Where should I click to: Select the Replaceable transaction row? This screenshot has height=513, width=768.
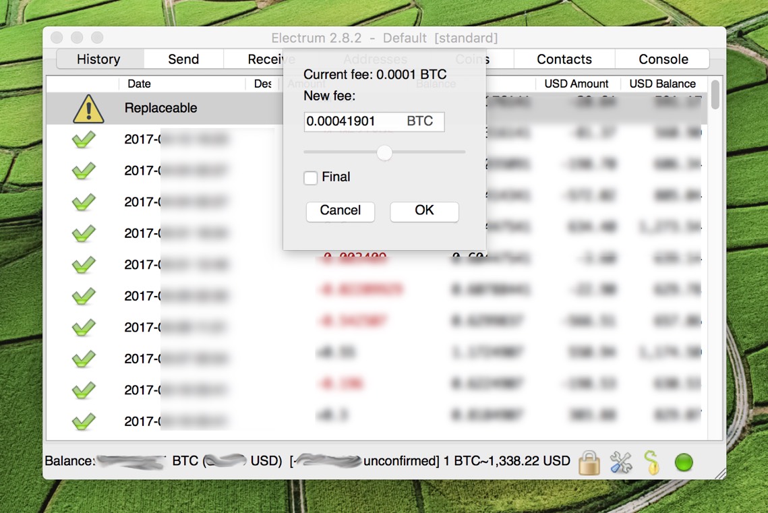pos(377,108)
